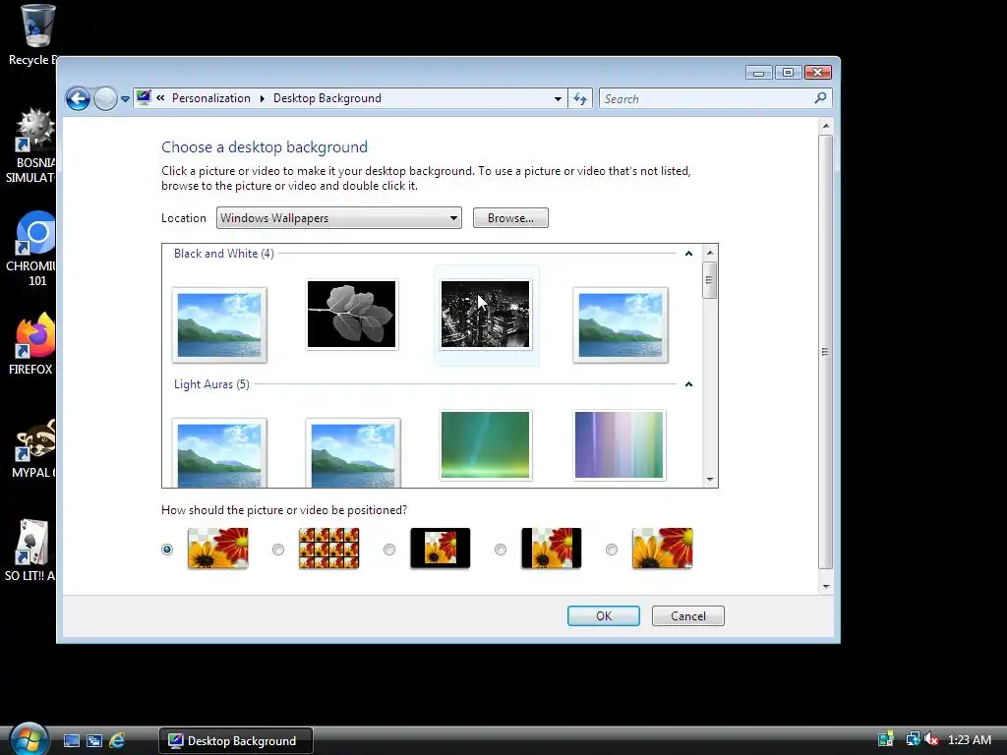This screenshot has height=755, width=1007.
Task: Select the stretched flowers position radio
Action: point(167,550)
